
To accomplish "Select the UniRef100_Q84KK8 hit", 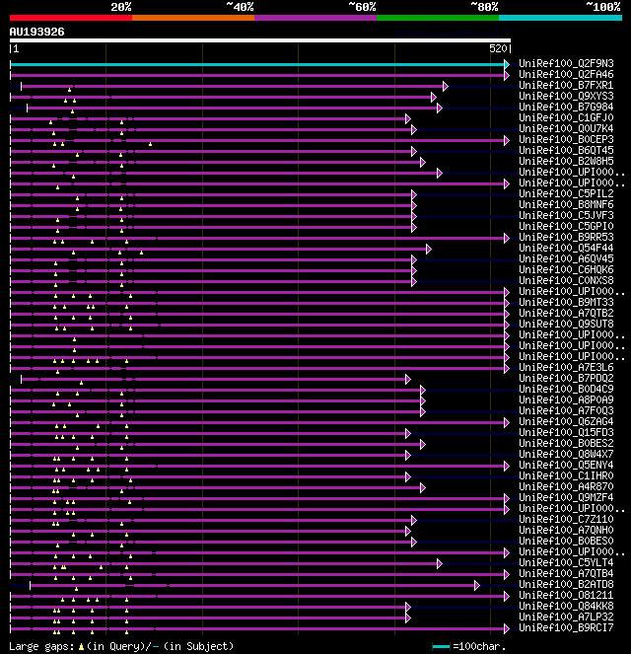I will click(x=566, y=606).
